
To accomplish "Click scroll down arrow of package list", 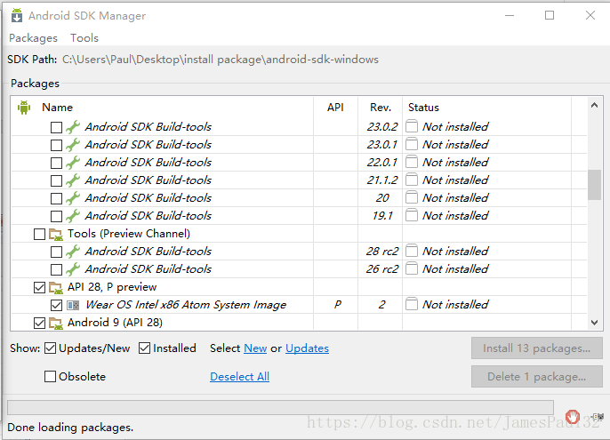I will pyautogui.click(x=594, y=322).
